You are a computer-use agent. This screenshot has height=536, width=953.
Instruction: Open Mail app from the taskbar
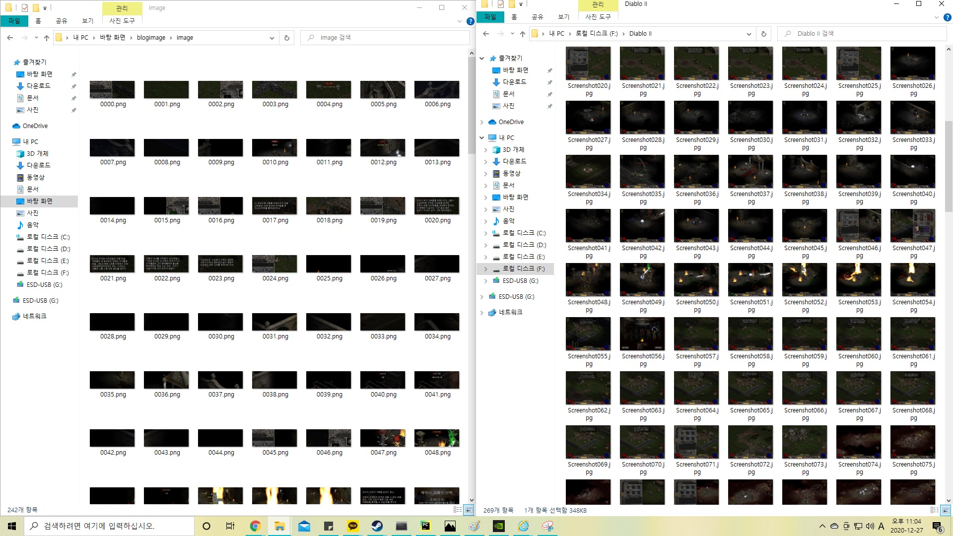[304, 526]
